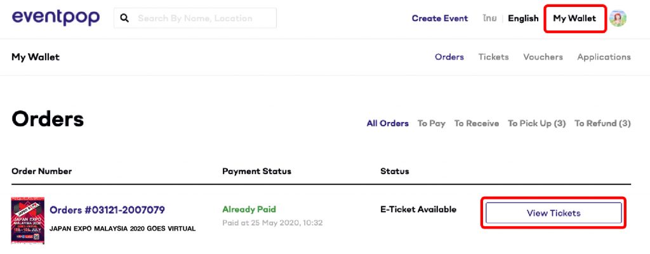
Task: Click the Create Event link
Action: [440, 18]
